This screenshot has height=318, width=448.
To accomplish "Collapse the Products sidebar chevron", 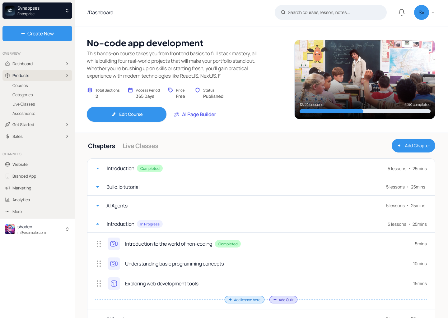I will [x=67, y=75].
